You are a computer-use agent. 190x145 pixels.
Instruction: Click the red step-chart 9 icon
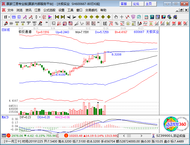31,17
